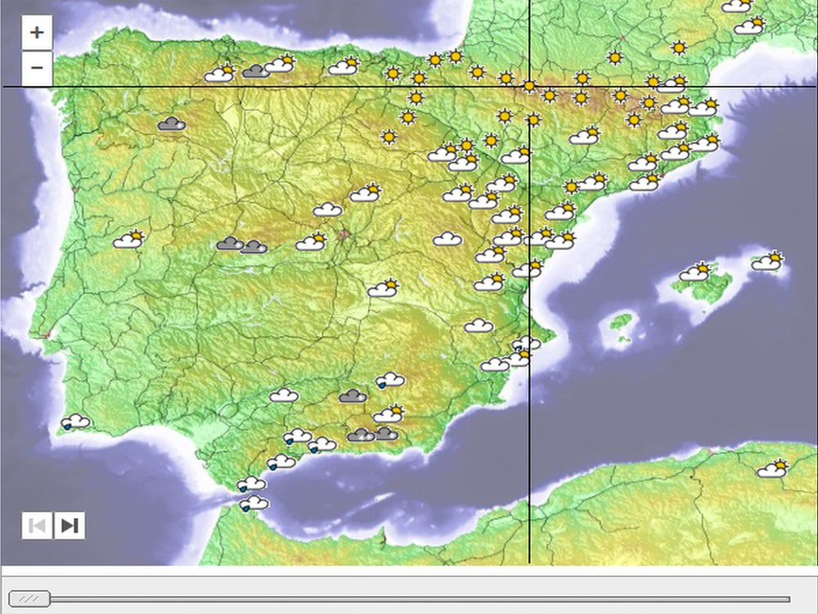The image size is (818, 614).
Task: Select the leftmost dark cloud west of Madrid
Action: point(230,243)
